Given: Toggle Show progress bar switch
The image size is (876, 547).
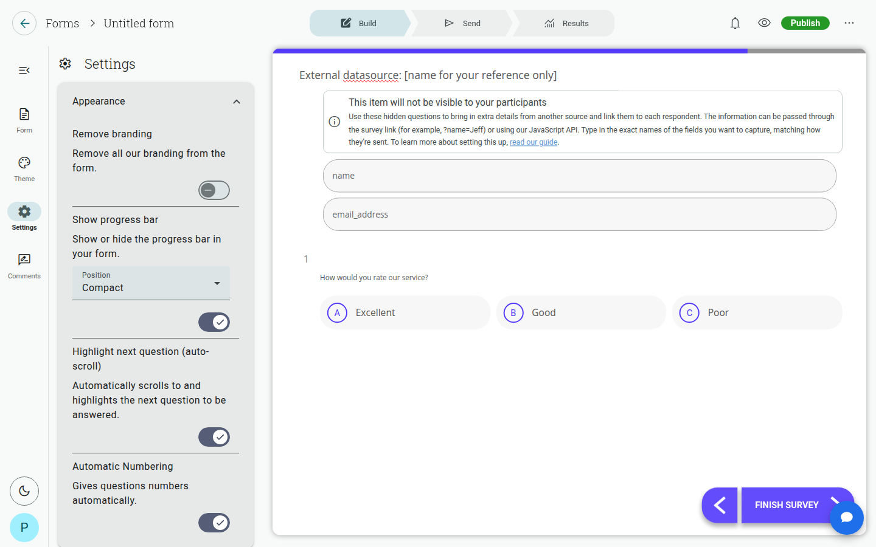Looking at the screenshot, I should 214,322.
